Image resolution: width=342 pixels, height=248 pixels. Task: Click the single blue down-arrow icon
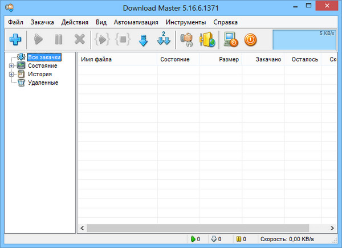143,40
